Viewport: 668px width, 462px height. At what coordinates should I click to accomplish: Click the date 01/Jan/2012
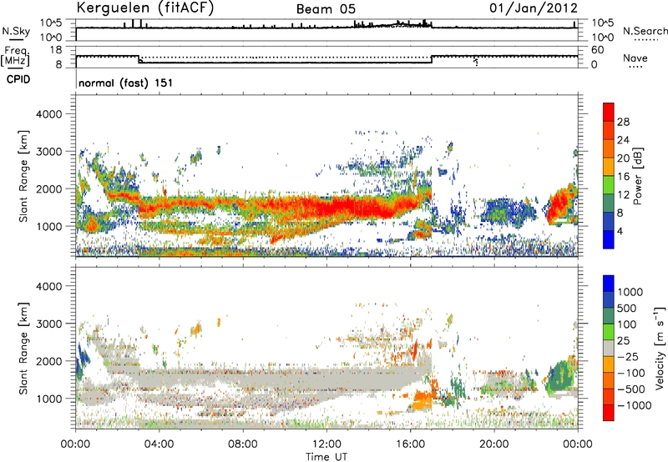click(x=534, y=8)
